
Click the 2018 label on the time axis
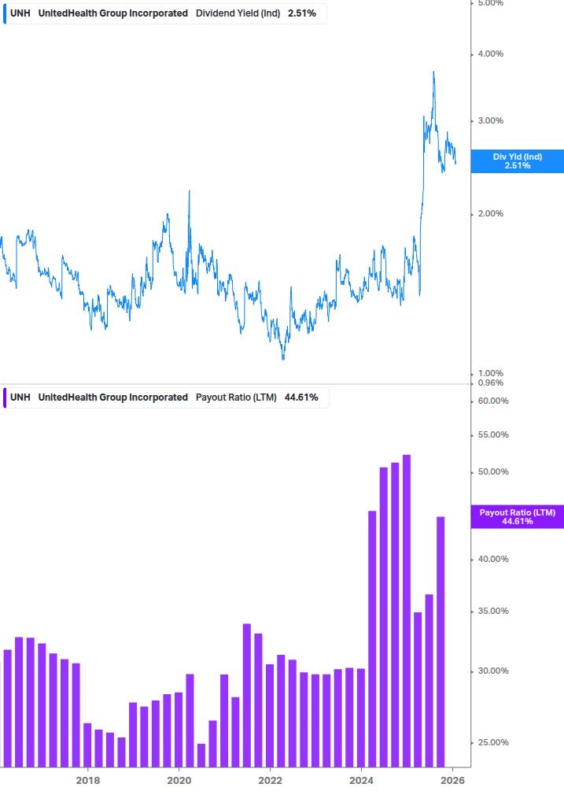(x=87, y=781)
